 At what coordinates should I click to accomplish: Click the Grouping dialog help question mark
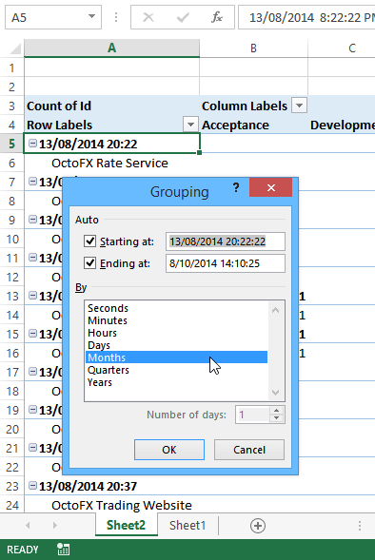pos(236,187)
